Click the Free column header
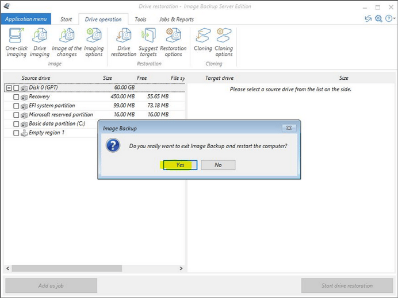398x298 pixels. click(x=141, y=78)
